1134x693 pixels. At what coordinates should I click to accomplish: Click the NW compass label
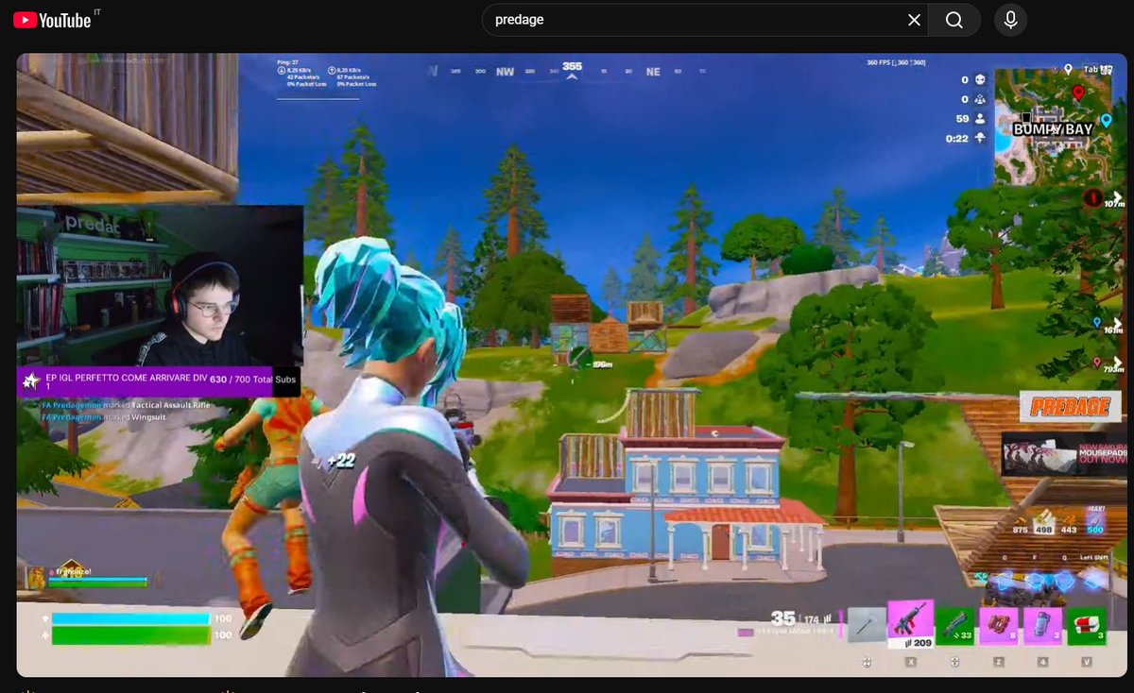click(506, 72)
